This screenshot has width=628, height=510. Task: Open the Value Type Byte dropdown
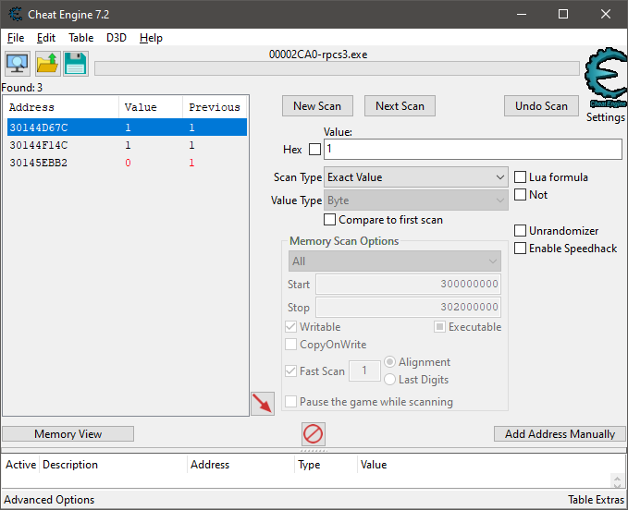[415, 200]
